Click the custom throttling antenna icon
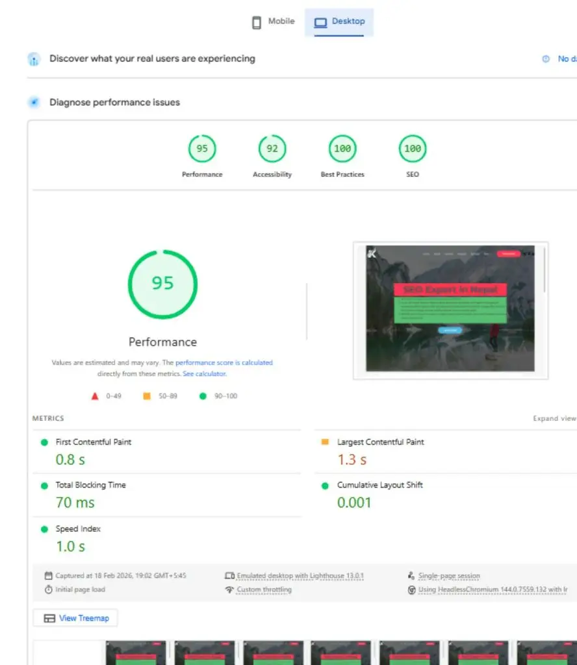The width and height of the screenshot is (577, 665). click(230, 589)
